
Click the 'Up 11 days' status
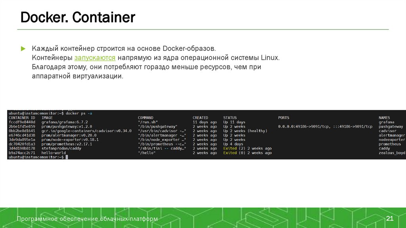click(x=234, y=122)
